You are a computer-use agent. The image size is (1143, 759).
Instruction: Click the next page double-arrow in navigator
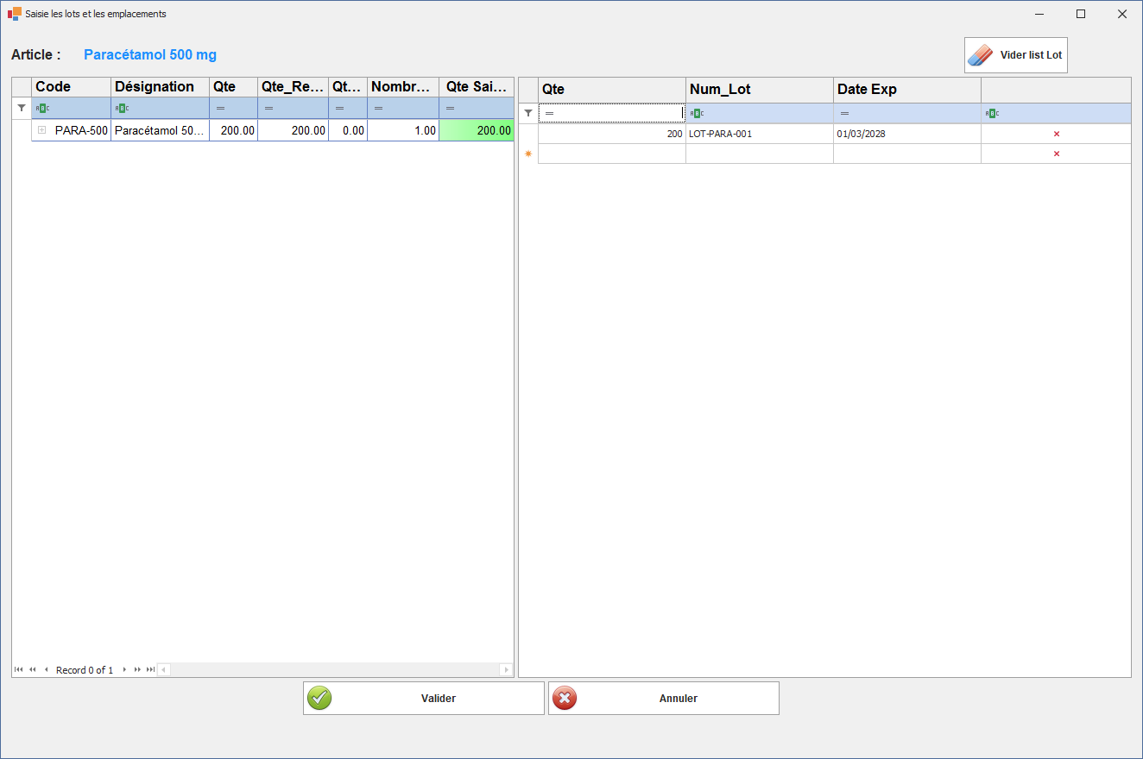pyautogui.click(x=137, y=669)
